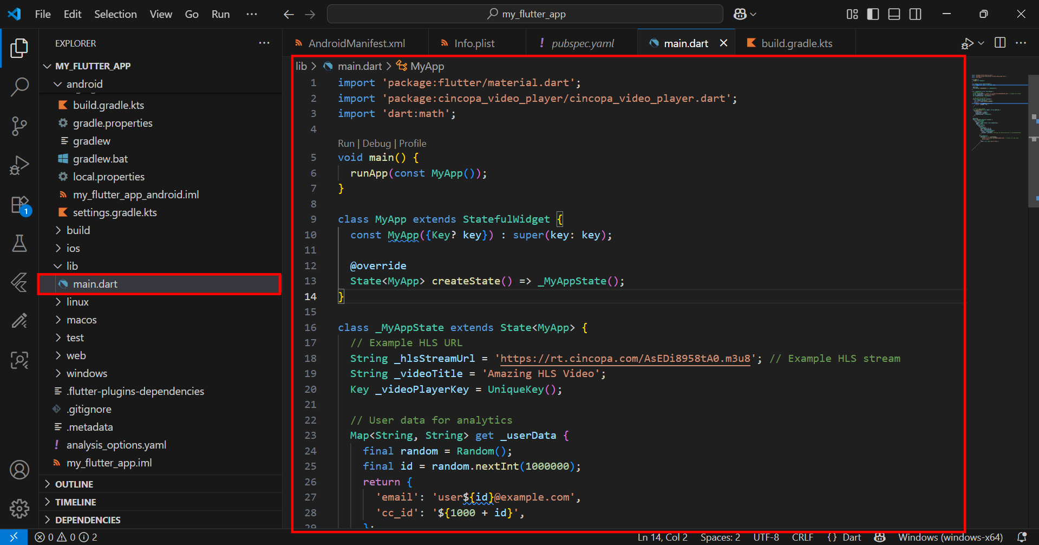Click the Run/Debug play icon in editor toolbar

[967, 43]
